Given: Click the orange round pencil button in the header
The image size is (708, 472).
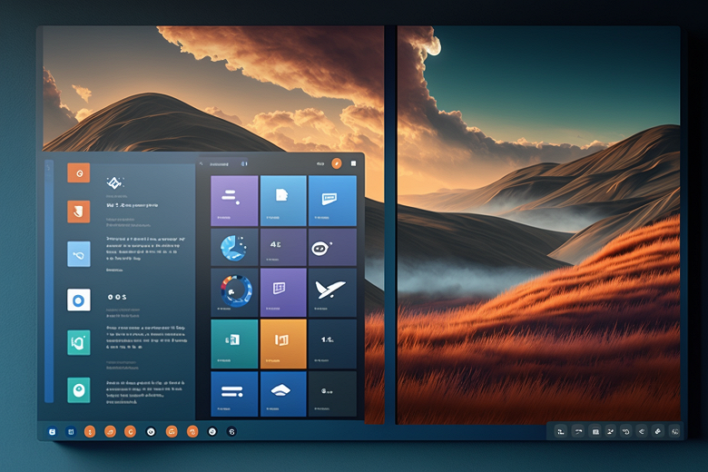Looking at the screenshot, I should click(337, 163).
